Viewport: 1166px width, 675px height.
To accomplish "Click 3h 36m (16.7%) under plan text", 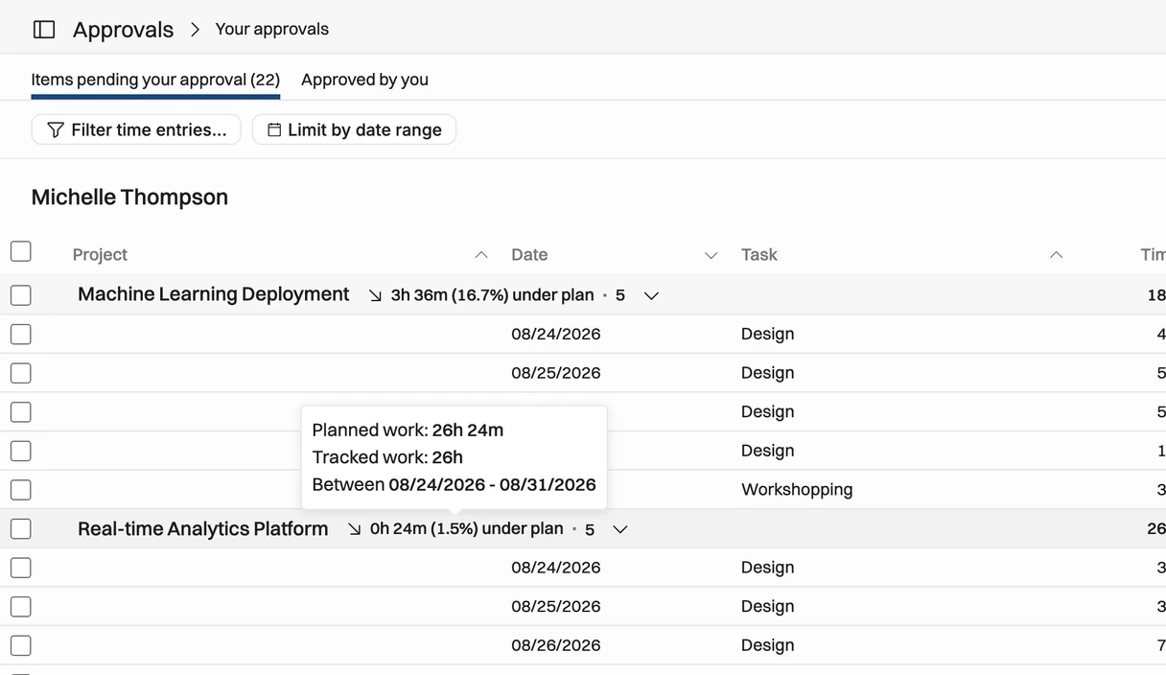I will click(492, 295).
